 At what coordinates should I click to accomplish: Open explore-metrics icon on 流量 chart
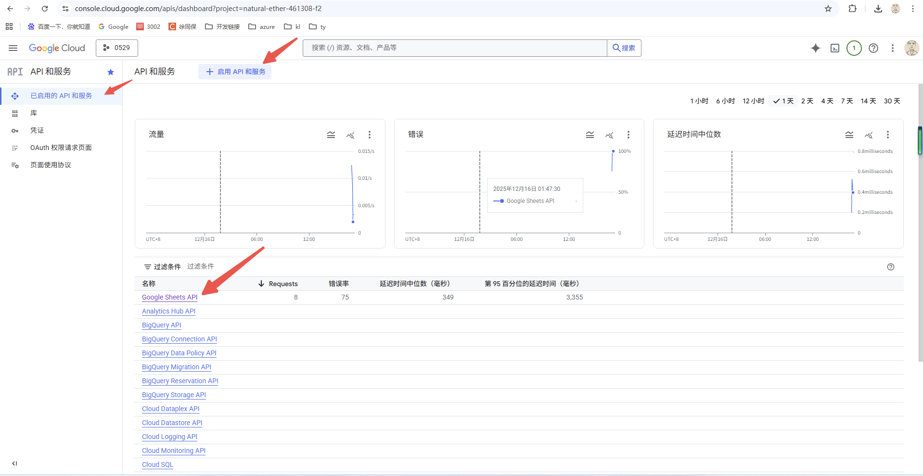350,135
